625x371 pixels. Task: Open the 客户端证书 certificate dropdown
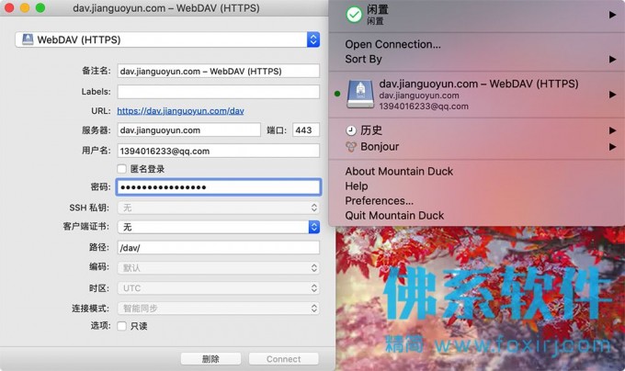click(219, 227)
